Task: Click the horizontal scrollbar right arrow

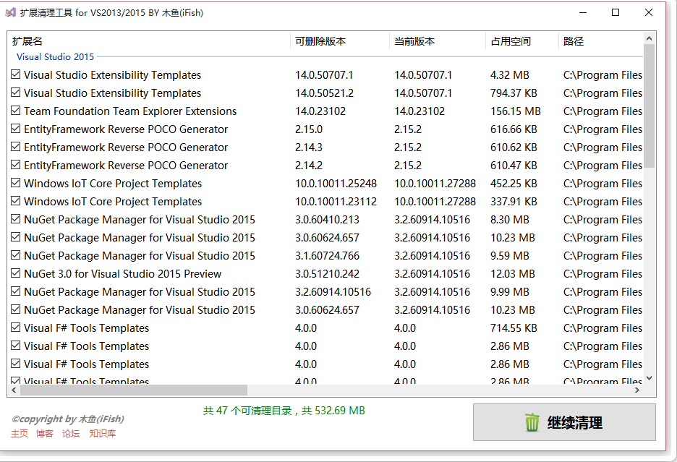Action: click(637, 390)
